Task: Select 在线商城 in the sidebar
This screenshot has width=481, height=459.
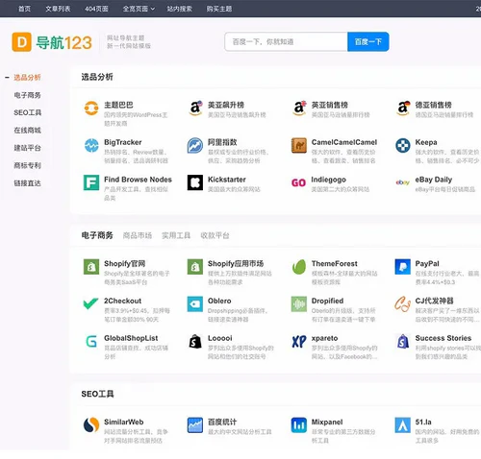Action: (27, 131)
